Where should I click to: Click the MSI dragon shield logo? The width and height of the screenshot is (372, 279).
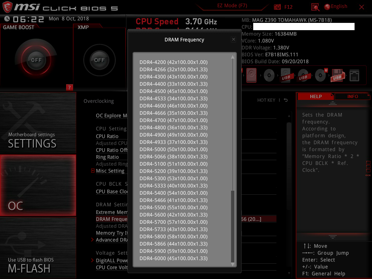7,7
